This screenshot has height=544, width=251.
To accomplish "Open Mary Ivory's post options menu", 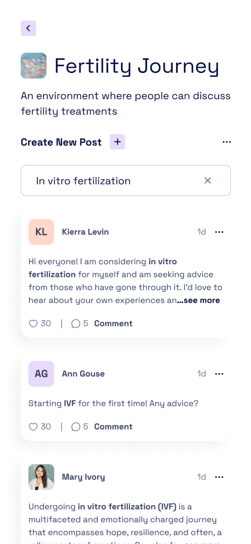I will click(219, 477).
